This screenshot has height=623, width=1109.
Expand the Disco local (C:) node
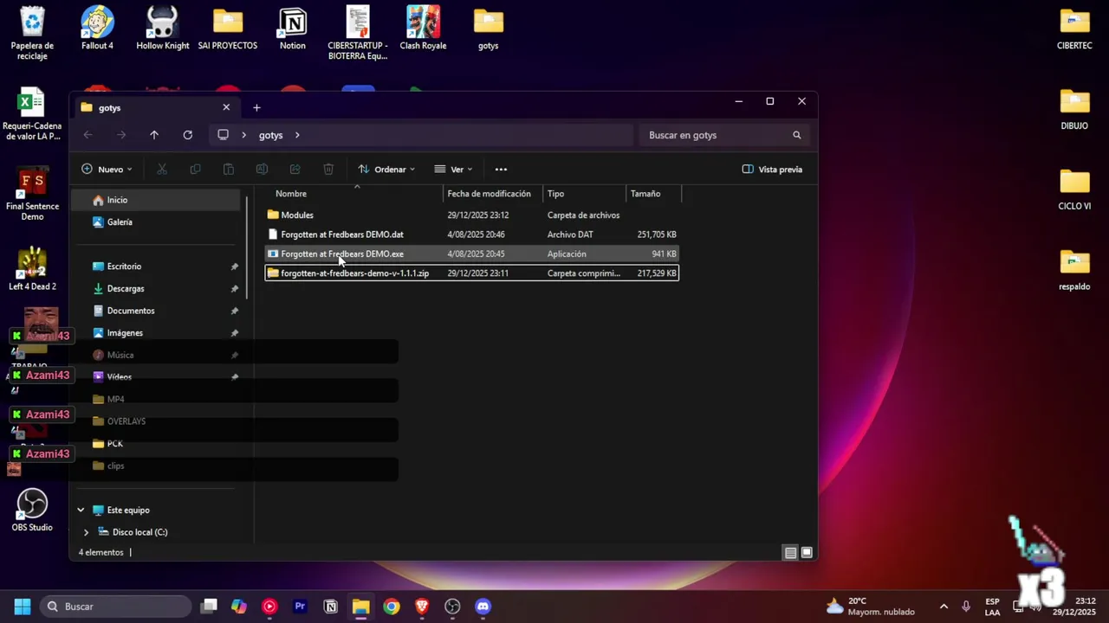[x=86, y=532]
